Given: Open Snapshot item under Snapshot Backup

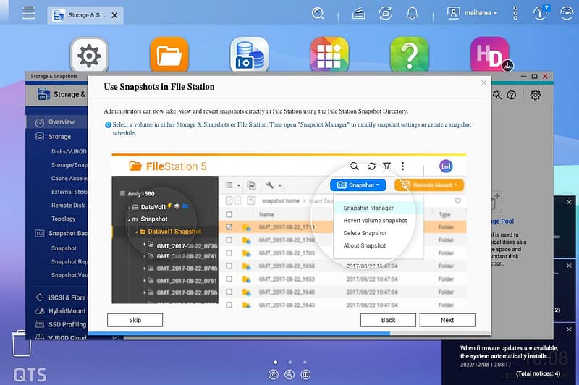Looking at the screenshot, I should tap(64, 248).
